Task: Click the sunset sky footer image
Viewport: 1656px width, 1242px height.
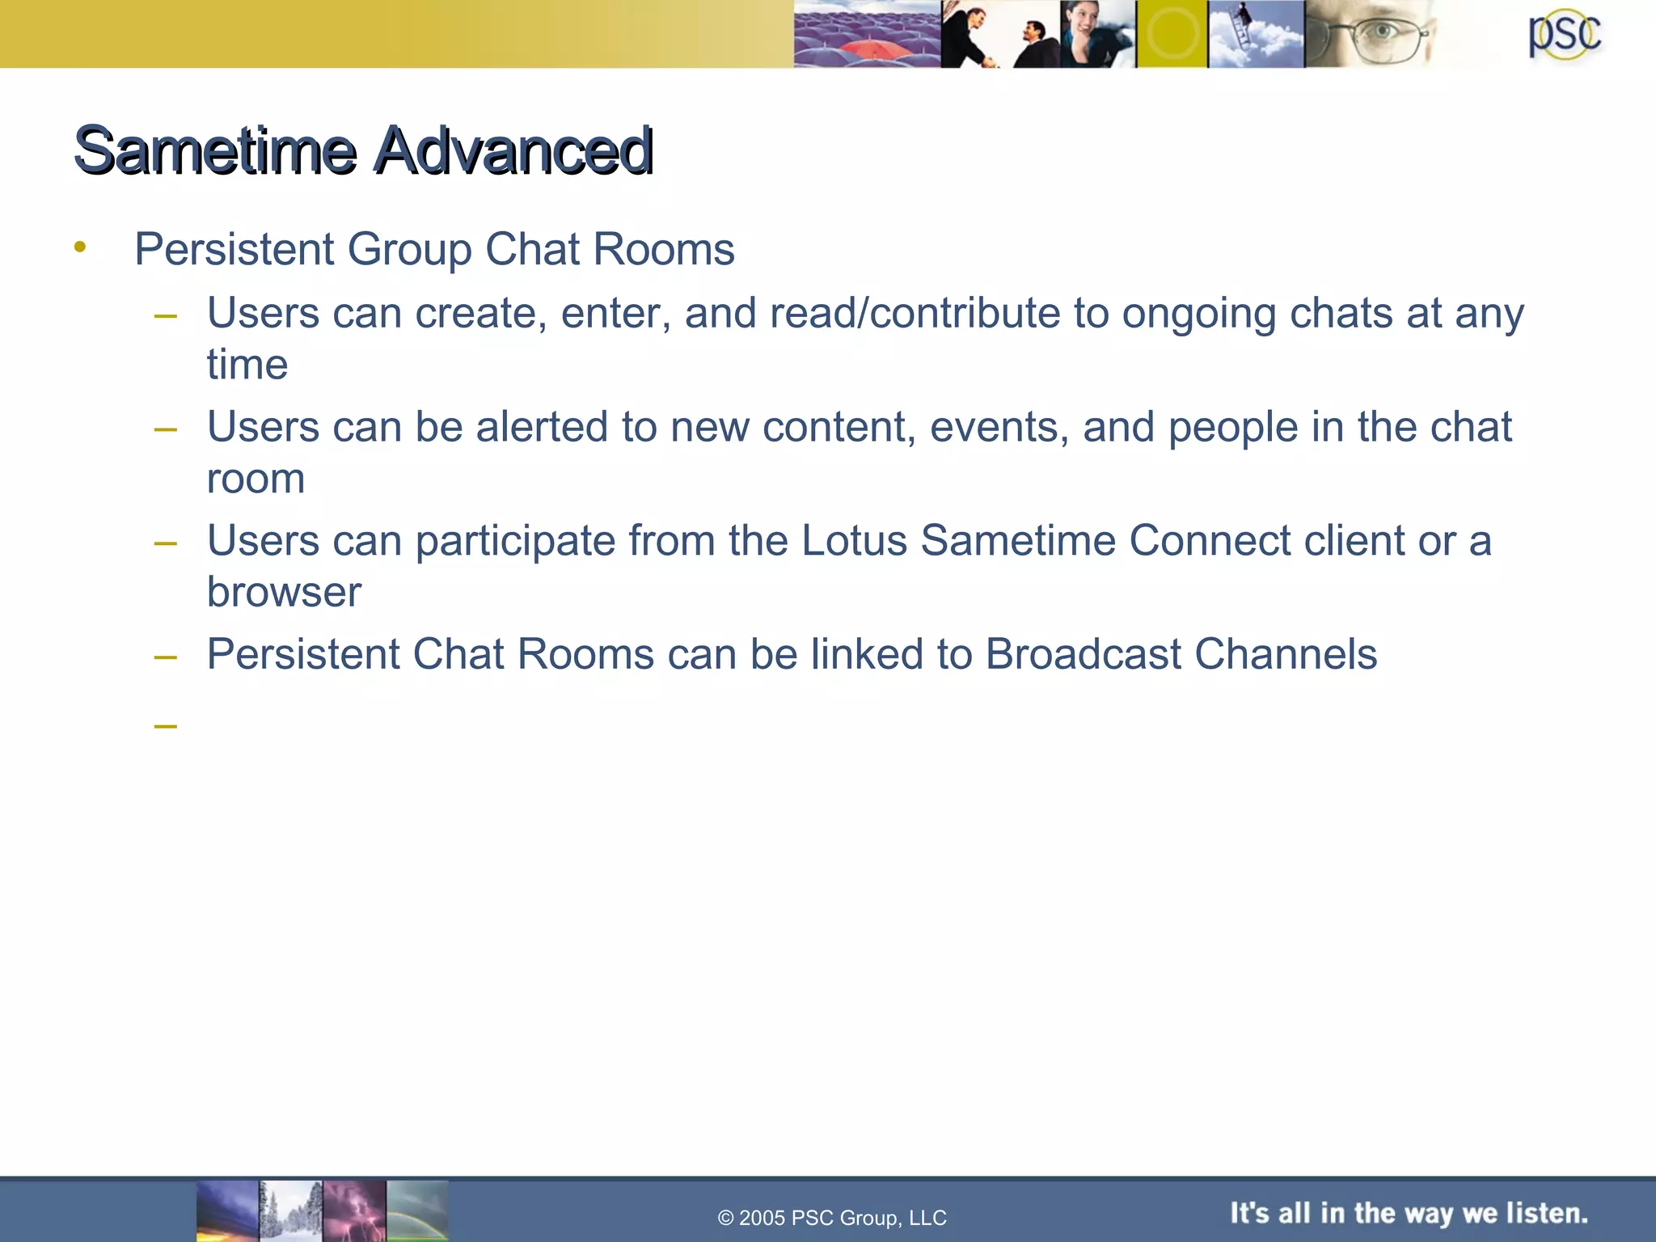Action: [x=227, y=1210]
